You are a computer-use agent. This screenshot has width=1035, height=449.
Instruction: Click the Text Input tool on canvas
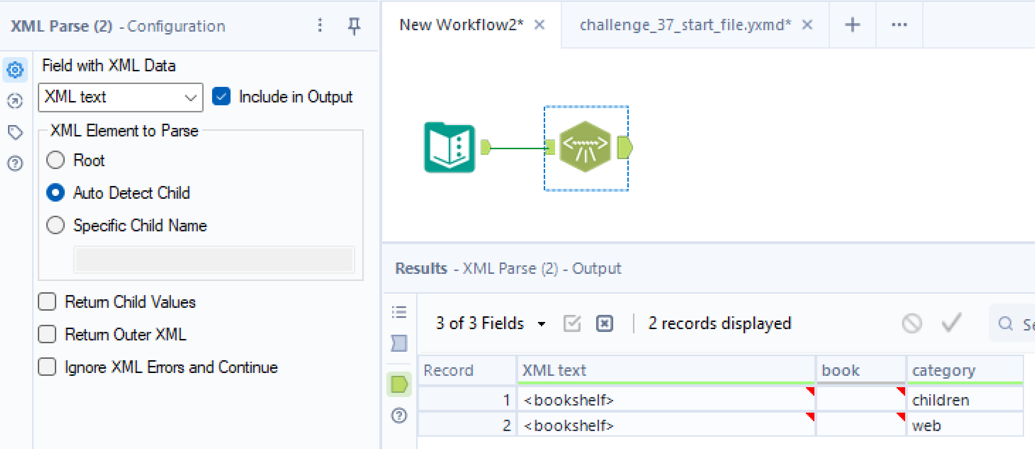(449, 147)
